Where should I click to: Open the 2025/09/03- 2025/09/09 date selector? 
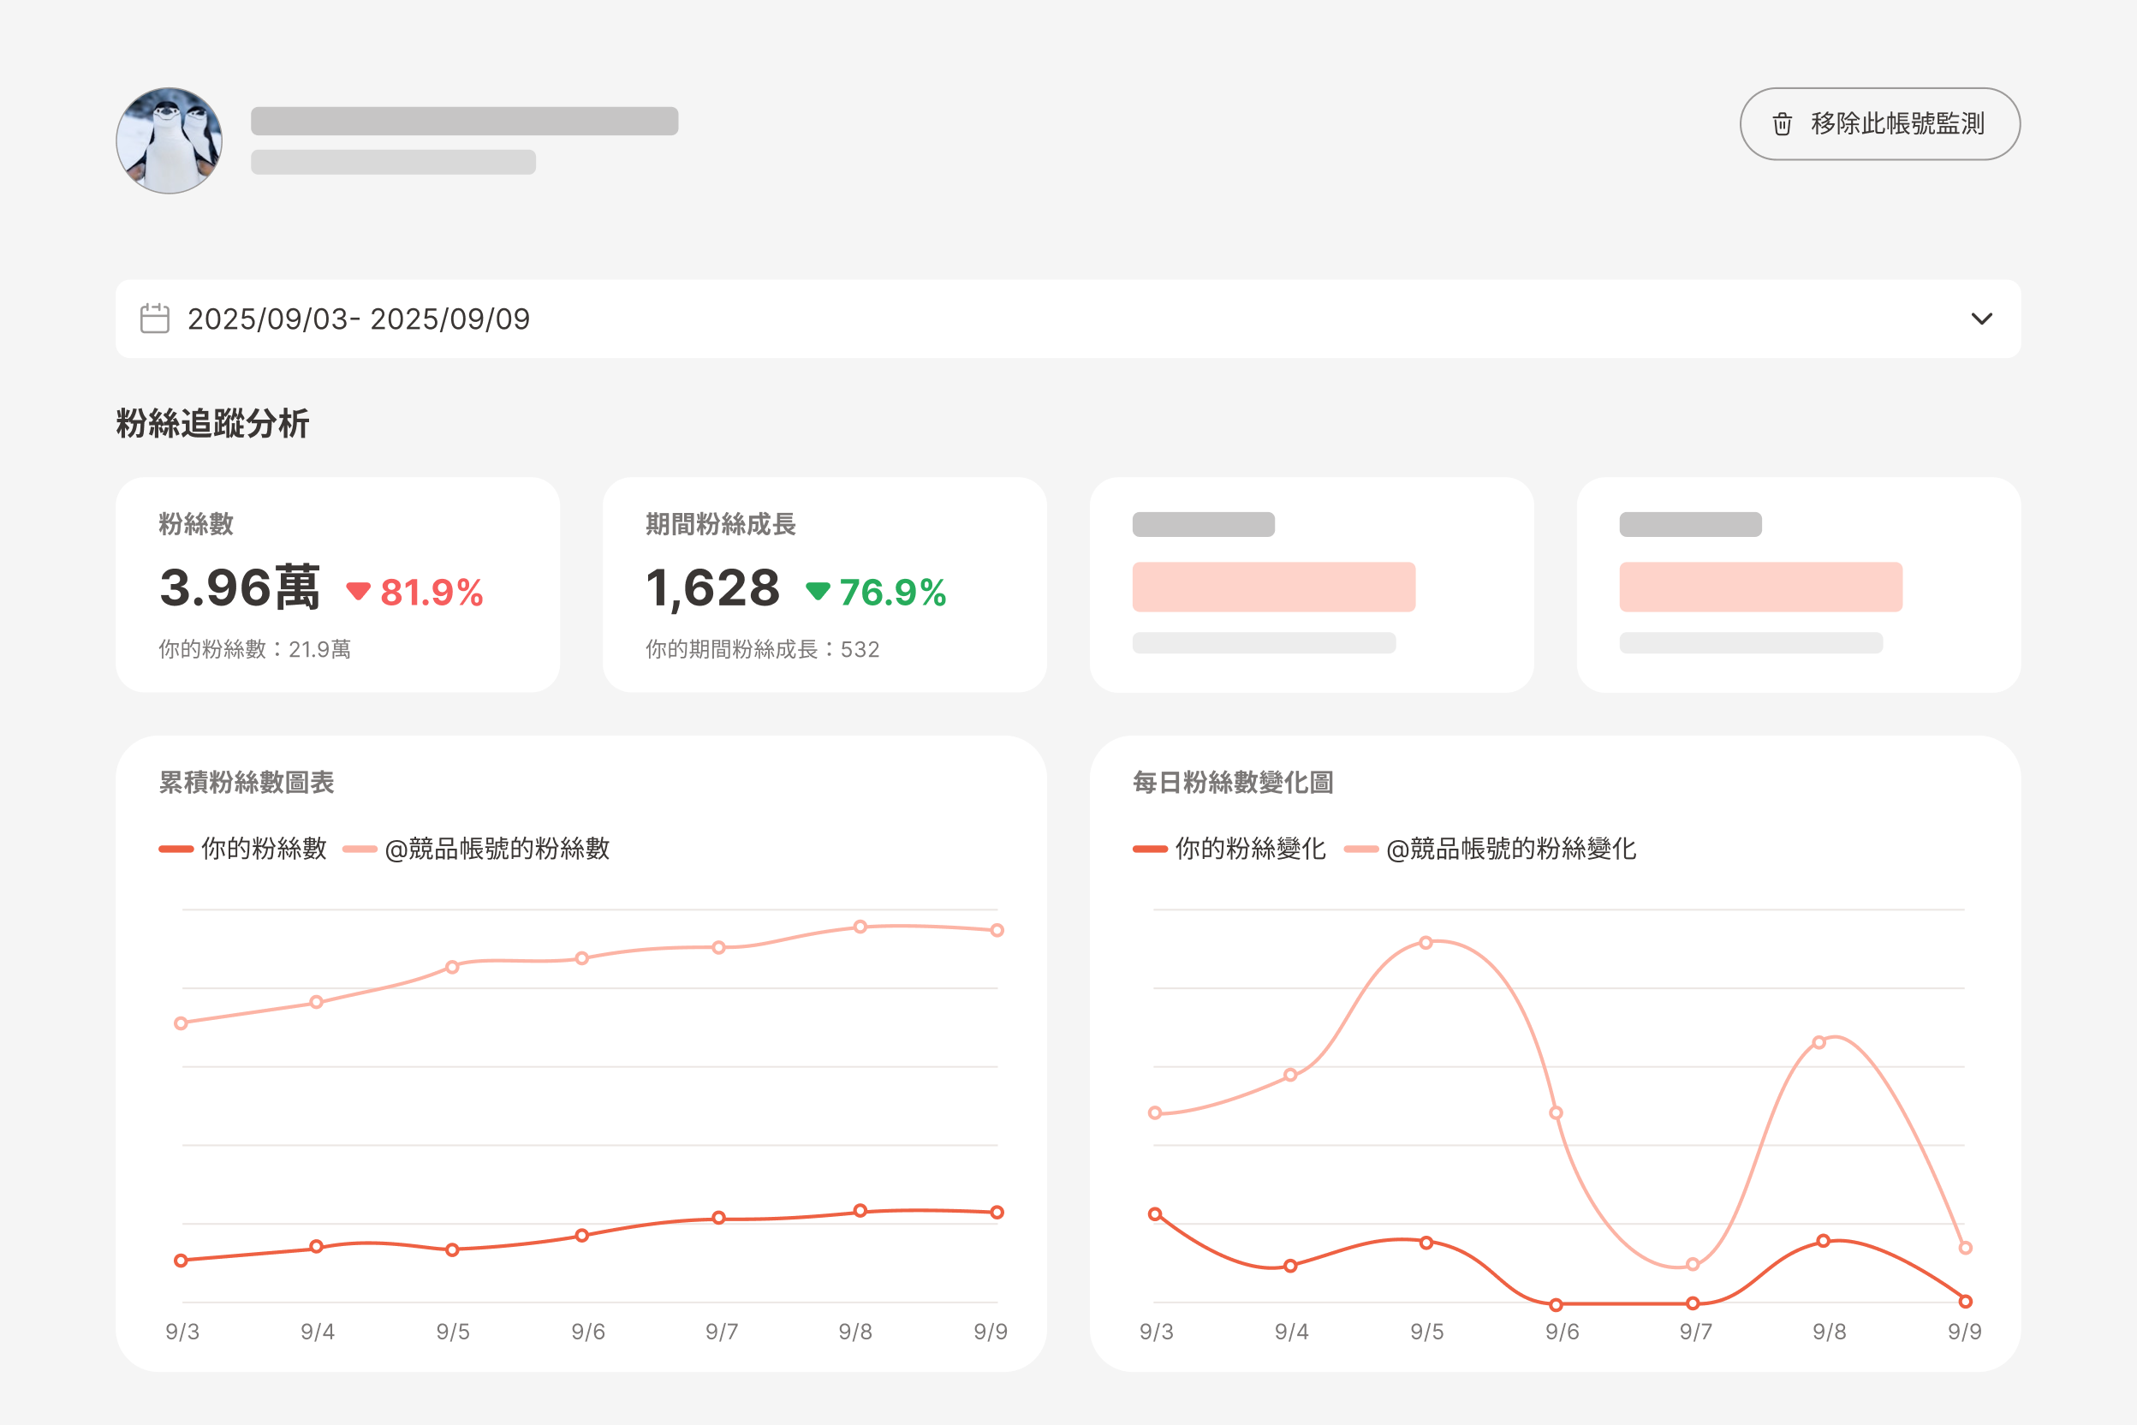pyautogui.click(x=359, y=319)
